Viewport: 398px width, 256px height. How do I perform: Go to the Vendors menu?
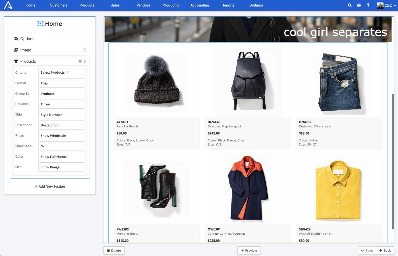143,5
